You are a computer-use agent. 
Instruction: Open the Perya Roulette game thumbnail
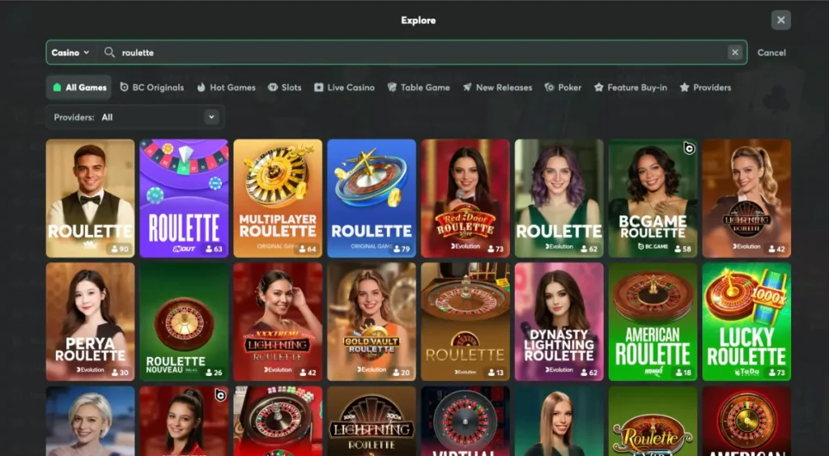tap(90, 322)
